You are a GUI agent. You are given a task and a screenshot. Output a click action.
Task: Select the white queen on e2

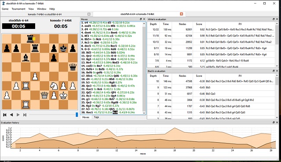[44, 95]
